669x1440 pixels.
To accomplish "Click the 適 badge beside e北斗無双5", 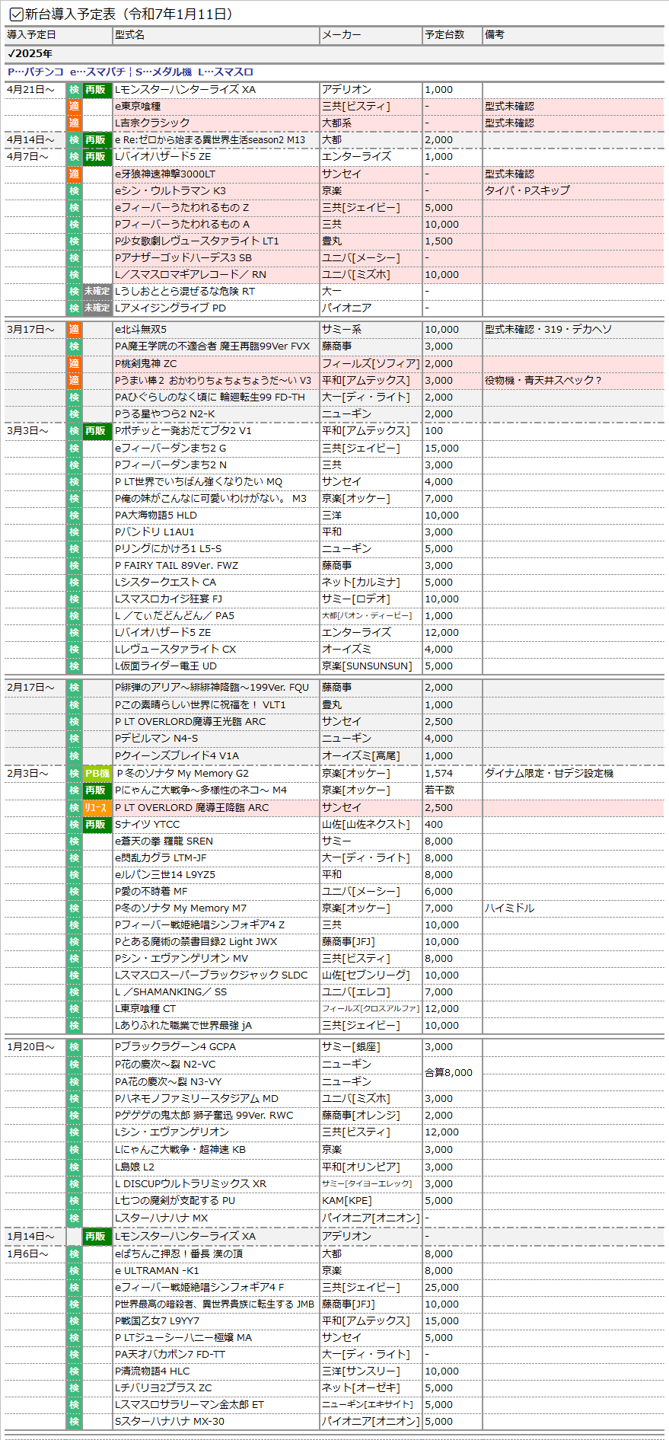I will tap(74, 330).
